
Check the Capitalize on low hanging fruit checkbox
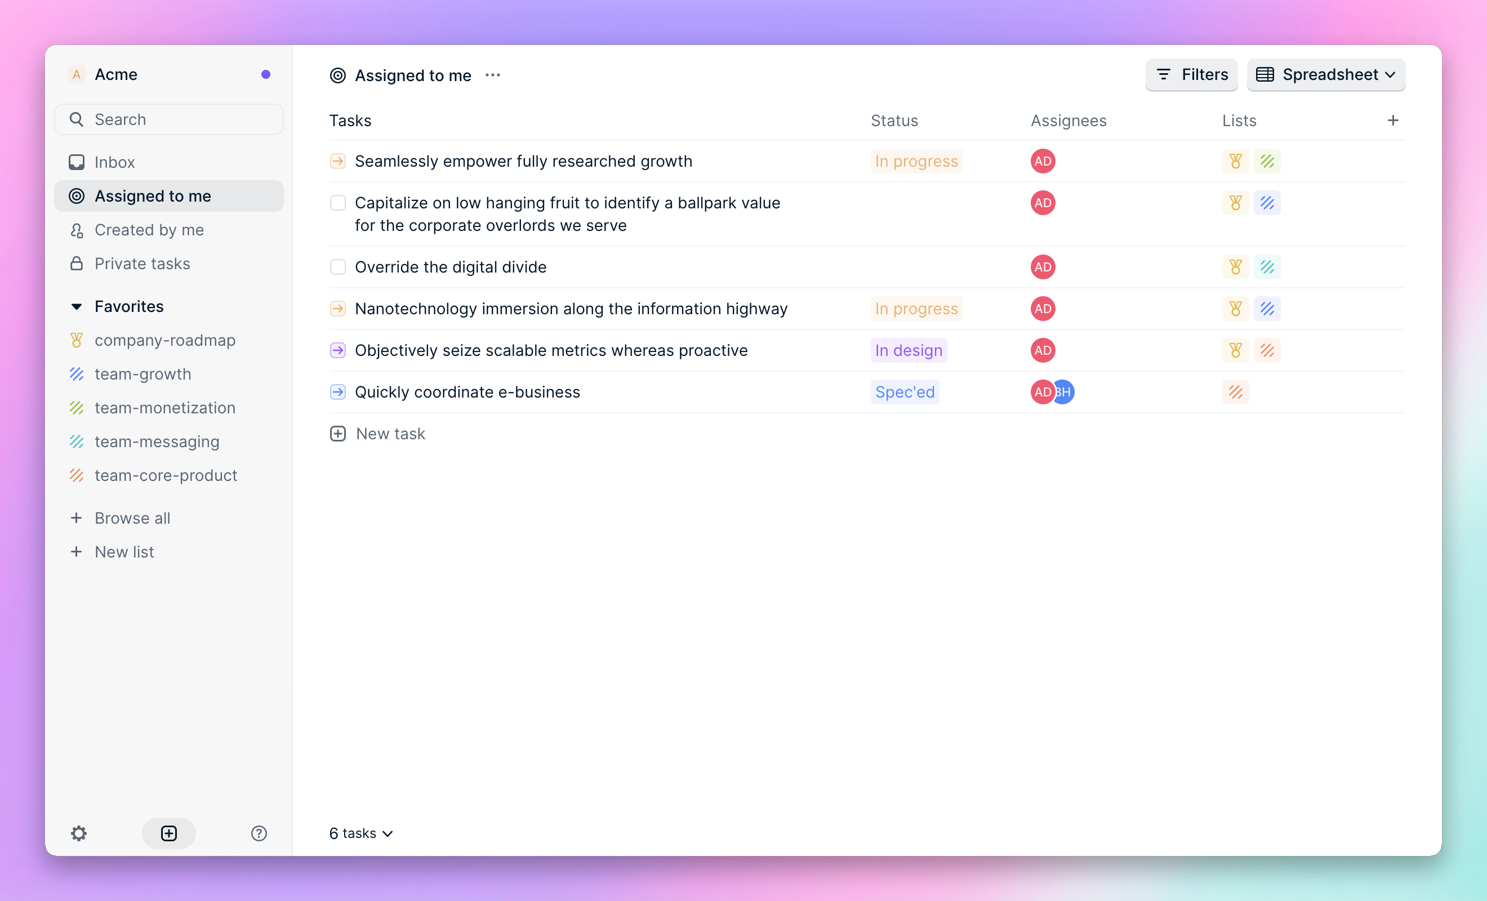coord(338,203)
